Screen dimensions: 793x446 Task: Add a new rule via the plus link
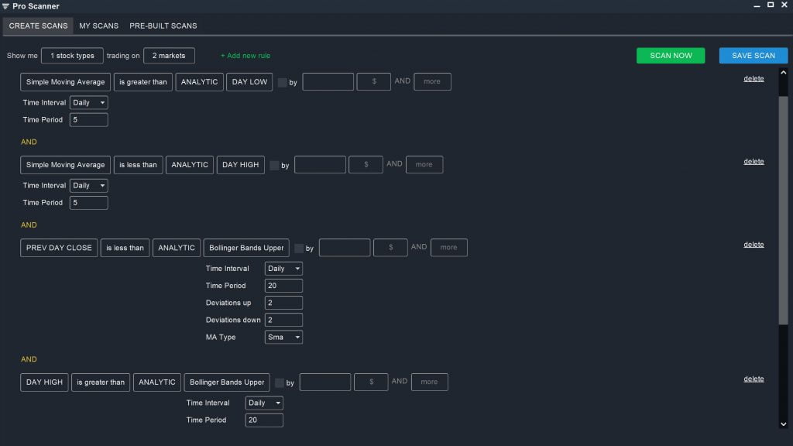pyautogui.click(x=245, y=56)
